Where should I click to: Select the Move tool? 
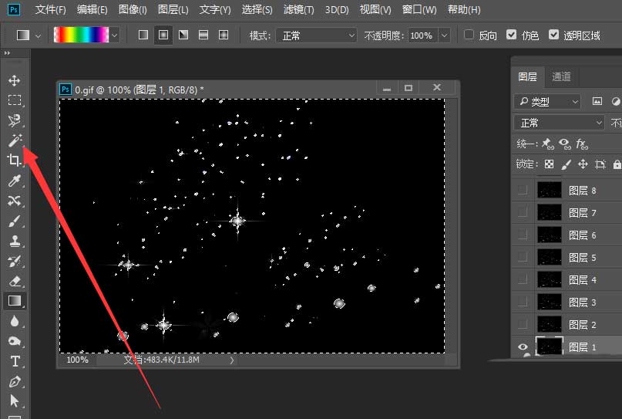[x=15, y=80]
